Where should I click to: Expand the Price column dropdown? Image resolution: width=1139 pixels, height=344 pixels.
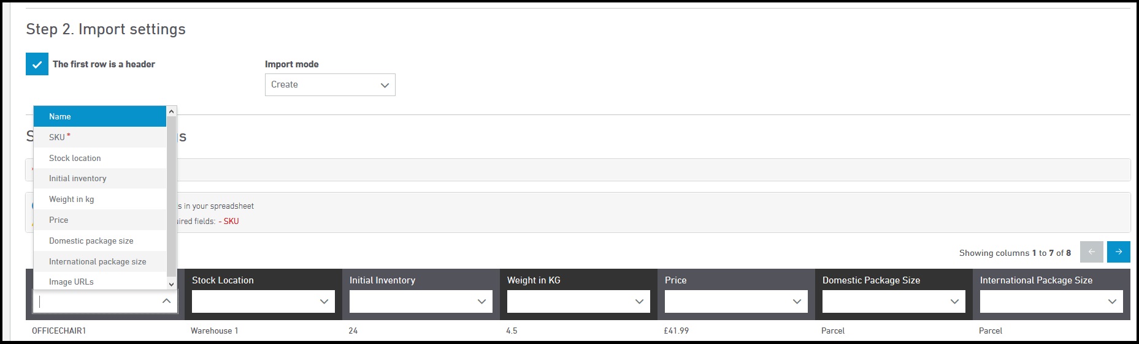pos(736,301)
